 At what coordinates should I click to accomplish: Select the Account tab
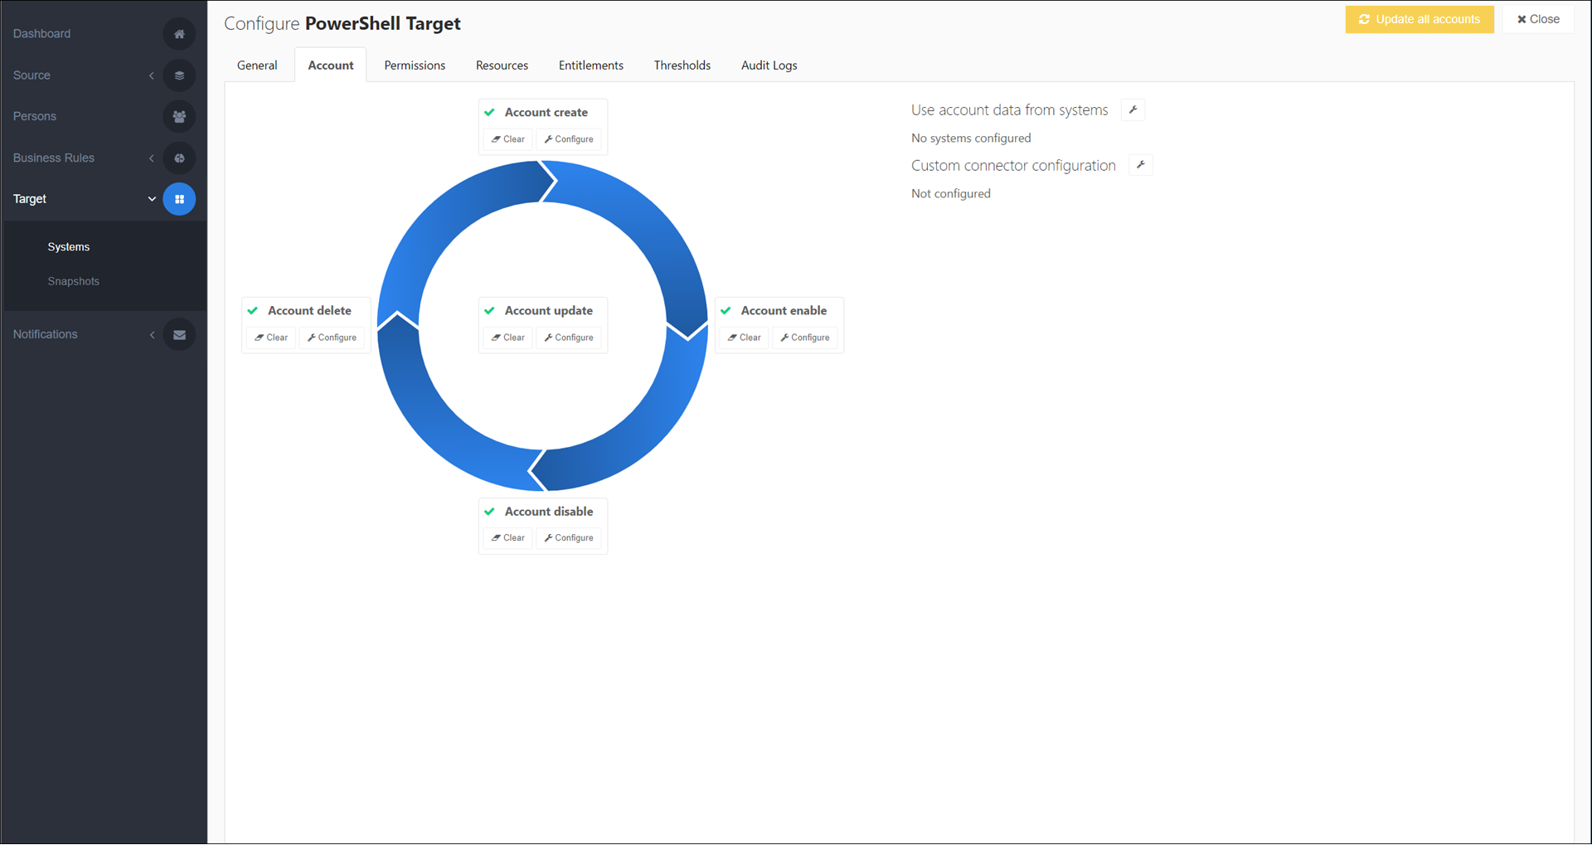click(x=331, y=66)
